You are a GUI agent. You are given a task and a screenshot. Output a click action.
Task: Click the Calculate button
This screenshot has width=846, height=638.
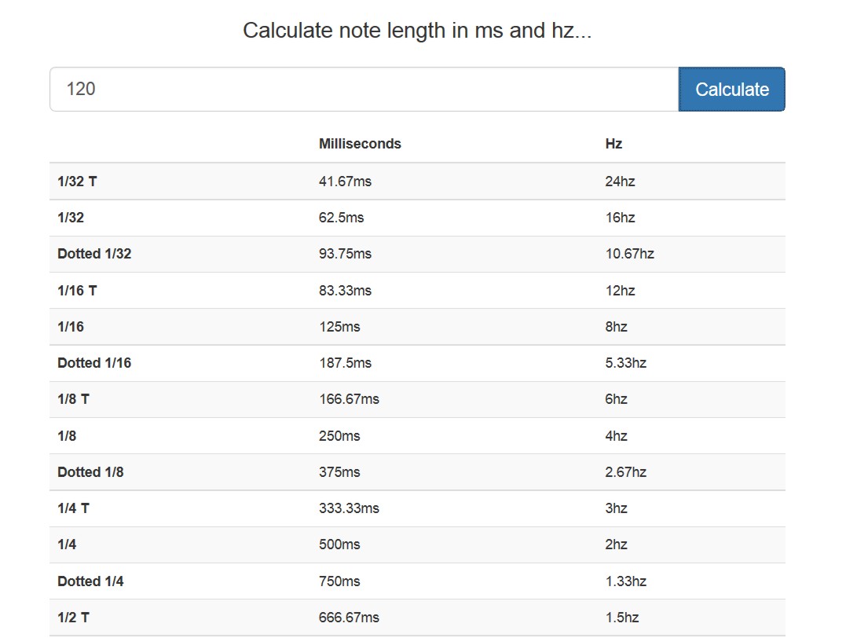pyautogui.click(x=731, y=89)
